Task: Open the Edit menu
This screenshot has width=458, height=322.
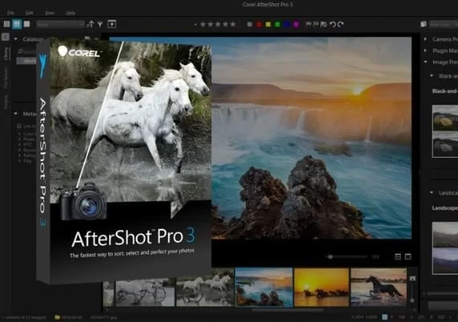Action: click(x=29, y=13)
